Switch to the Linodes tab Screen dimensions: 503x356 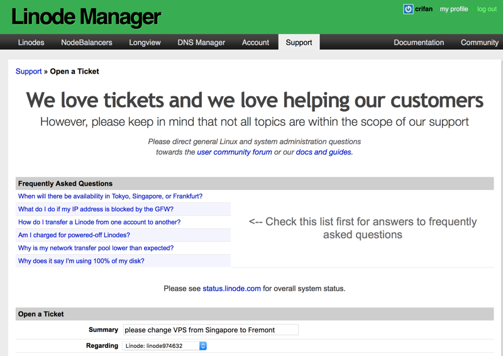pyautogui.click(x=31, y=42)
